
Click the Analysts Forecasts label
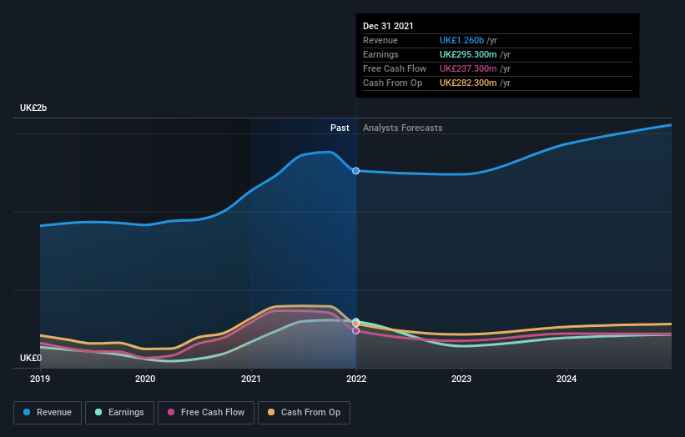click(403, 128)
